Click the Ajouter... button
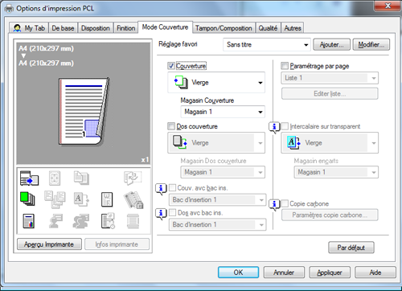The image size is (402, 291). point(331,44)
